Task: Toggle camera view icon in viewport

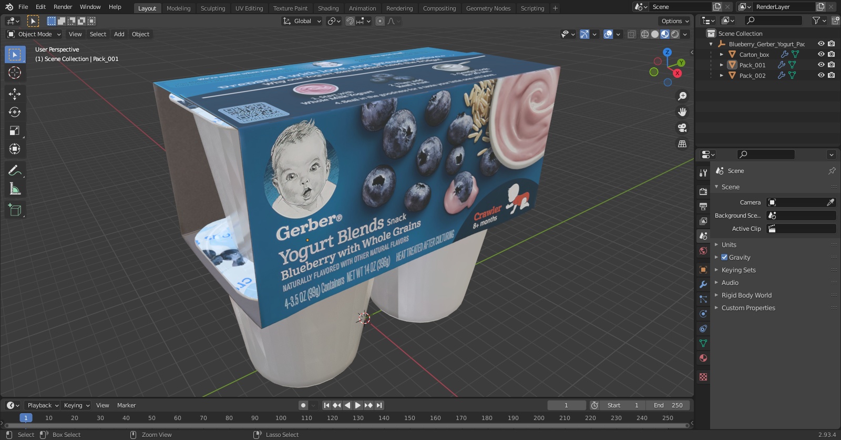Action: point(682,128)
